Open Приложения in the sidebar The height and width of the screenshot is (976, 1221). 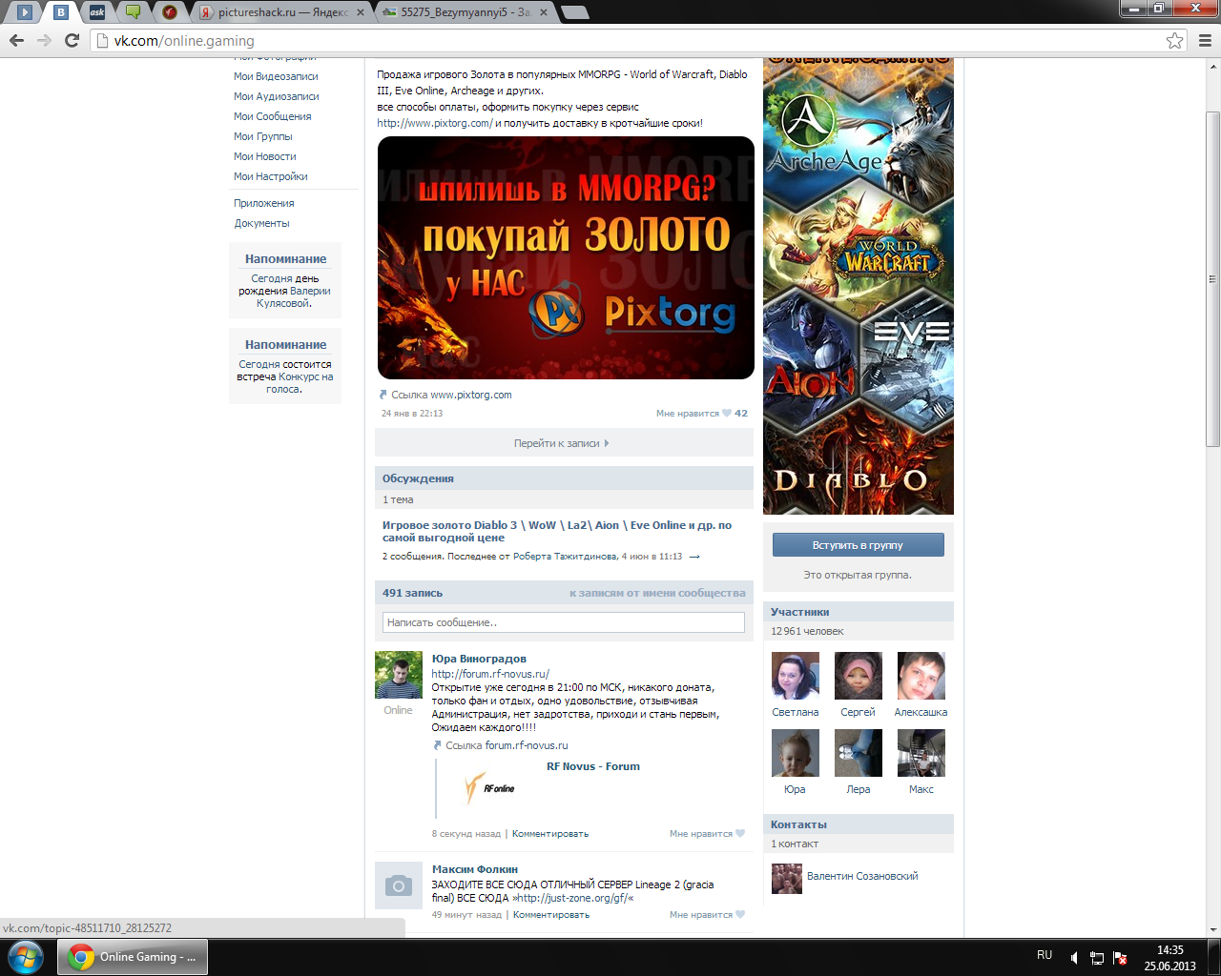(x=264, y=203)
